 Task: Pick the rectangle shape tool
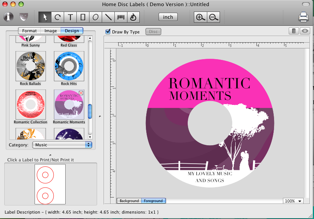(83, 17)
